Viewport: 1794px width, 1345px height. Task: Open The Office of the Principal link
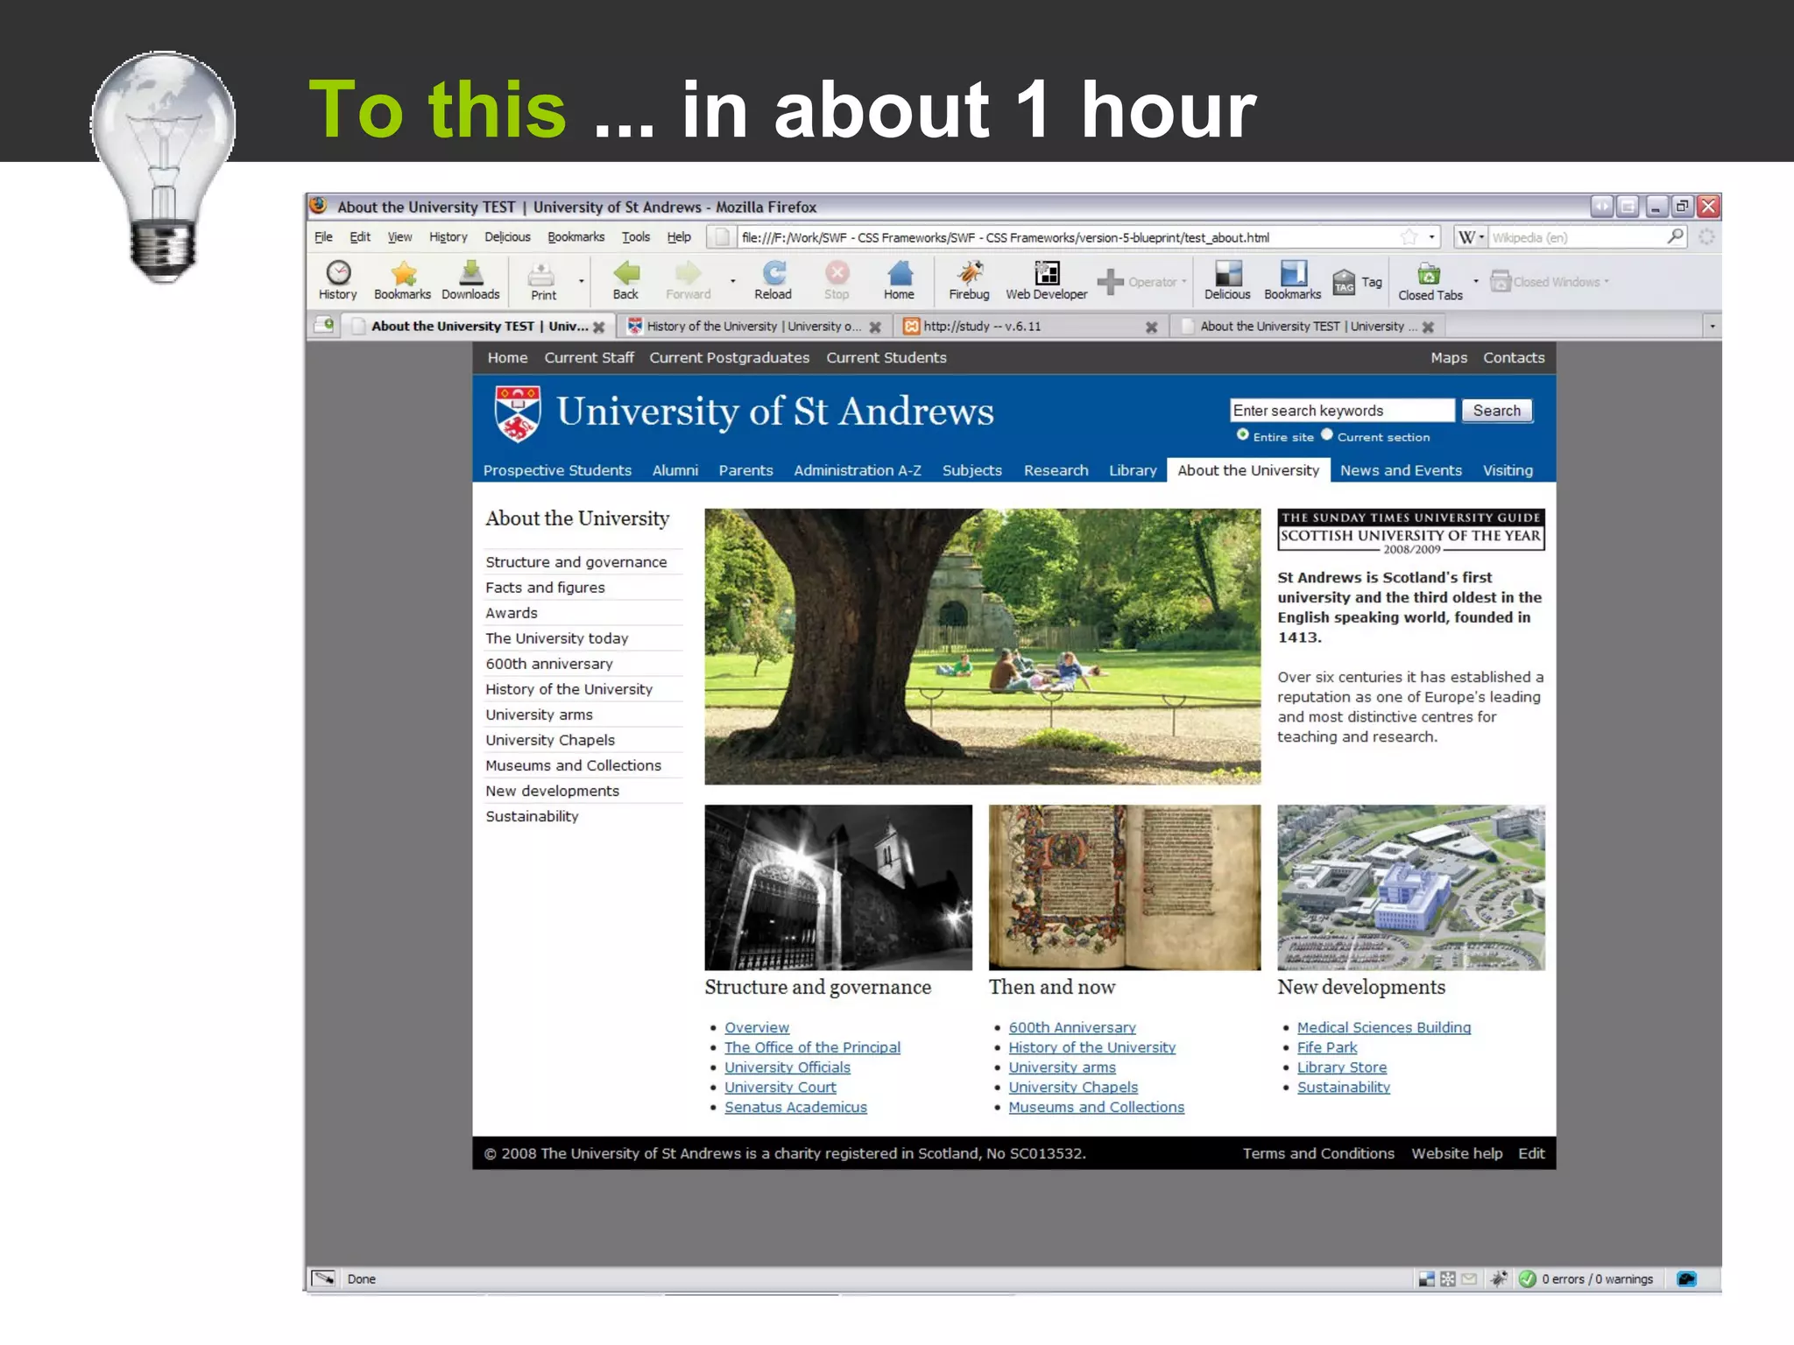812,1047
